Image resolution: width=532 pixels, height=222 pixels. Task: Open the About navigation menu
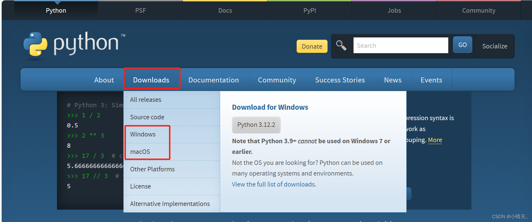pyautogui.click(x=104, y=80)
